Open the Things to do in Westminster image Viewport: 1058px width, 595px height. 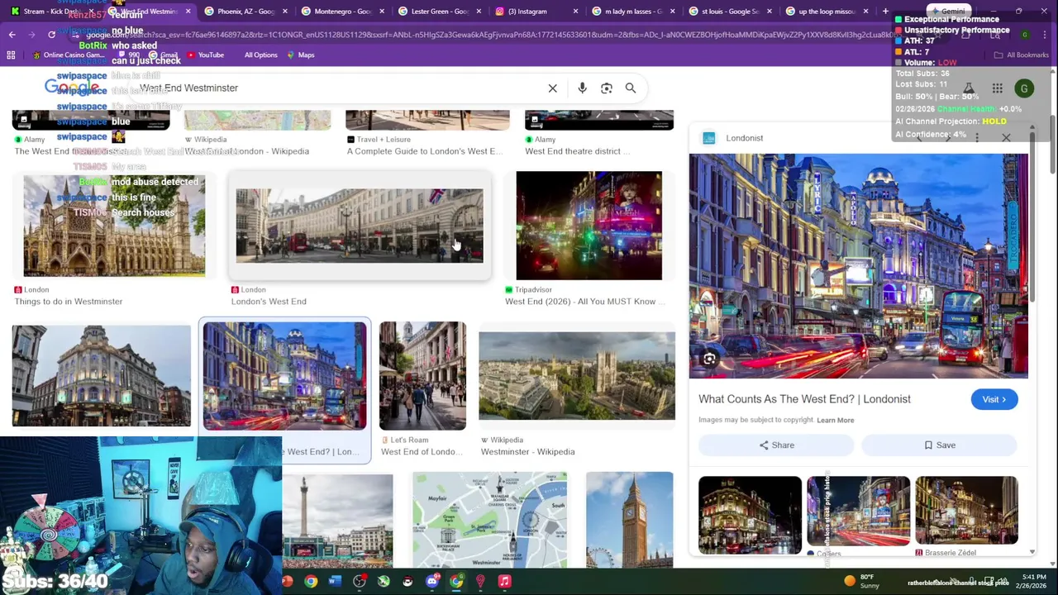[114, 226]
